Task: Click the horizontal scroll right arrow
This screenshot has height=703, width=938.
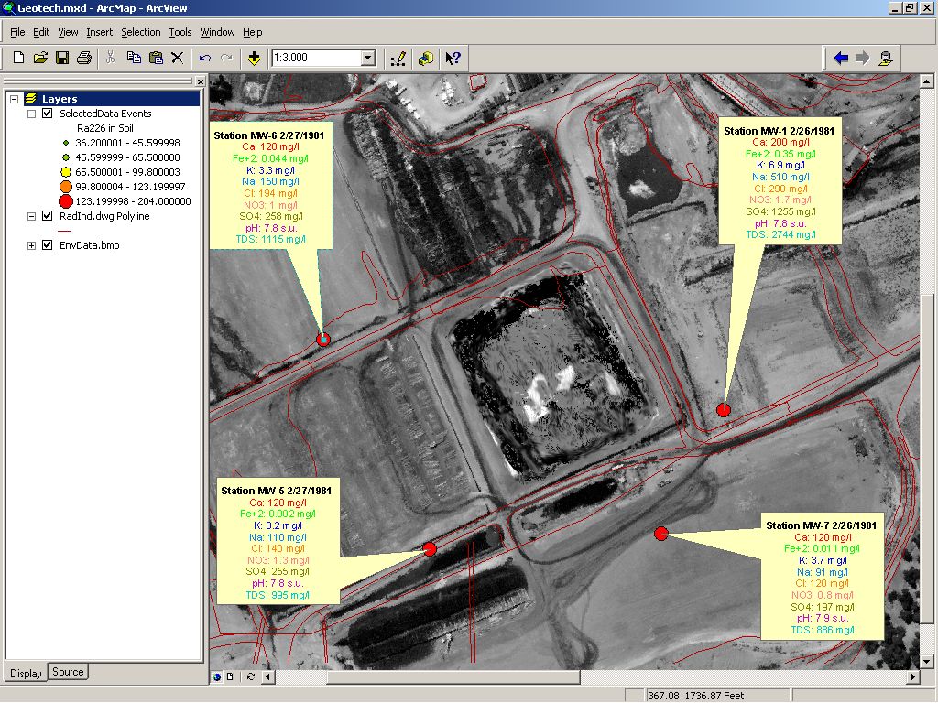Action: pos(913,676)
